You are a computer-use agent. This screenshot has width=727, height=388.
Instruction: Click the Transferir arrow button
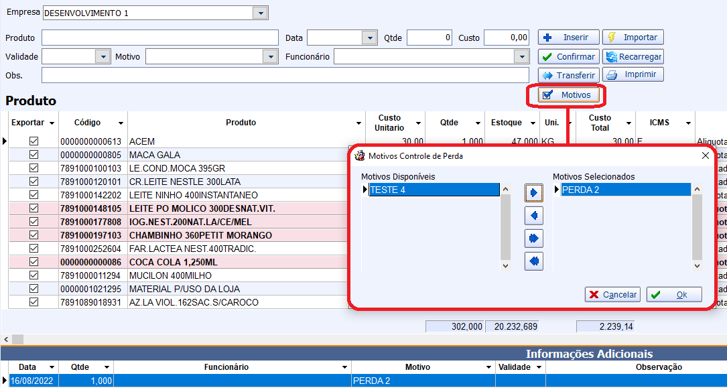[x=568, y=75]
